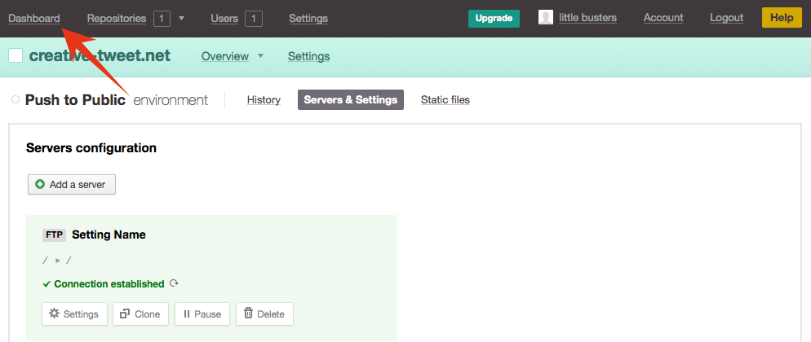This screenshot has height=342, width=811.
Task: Switch to Static files tab
Action: click(445, 100)
